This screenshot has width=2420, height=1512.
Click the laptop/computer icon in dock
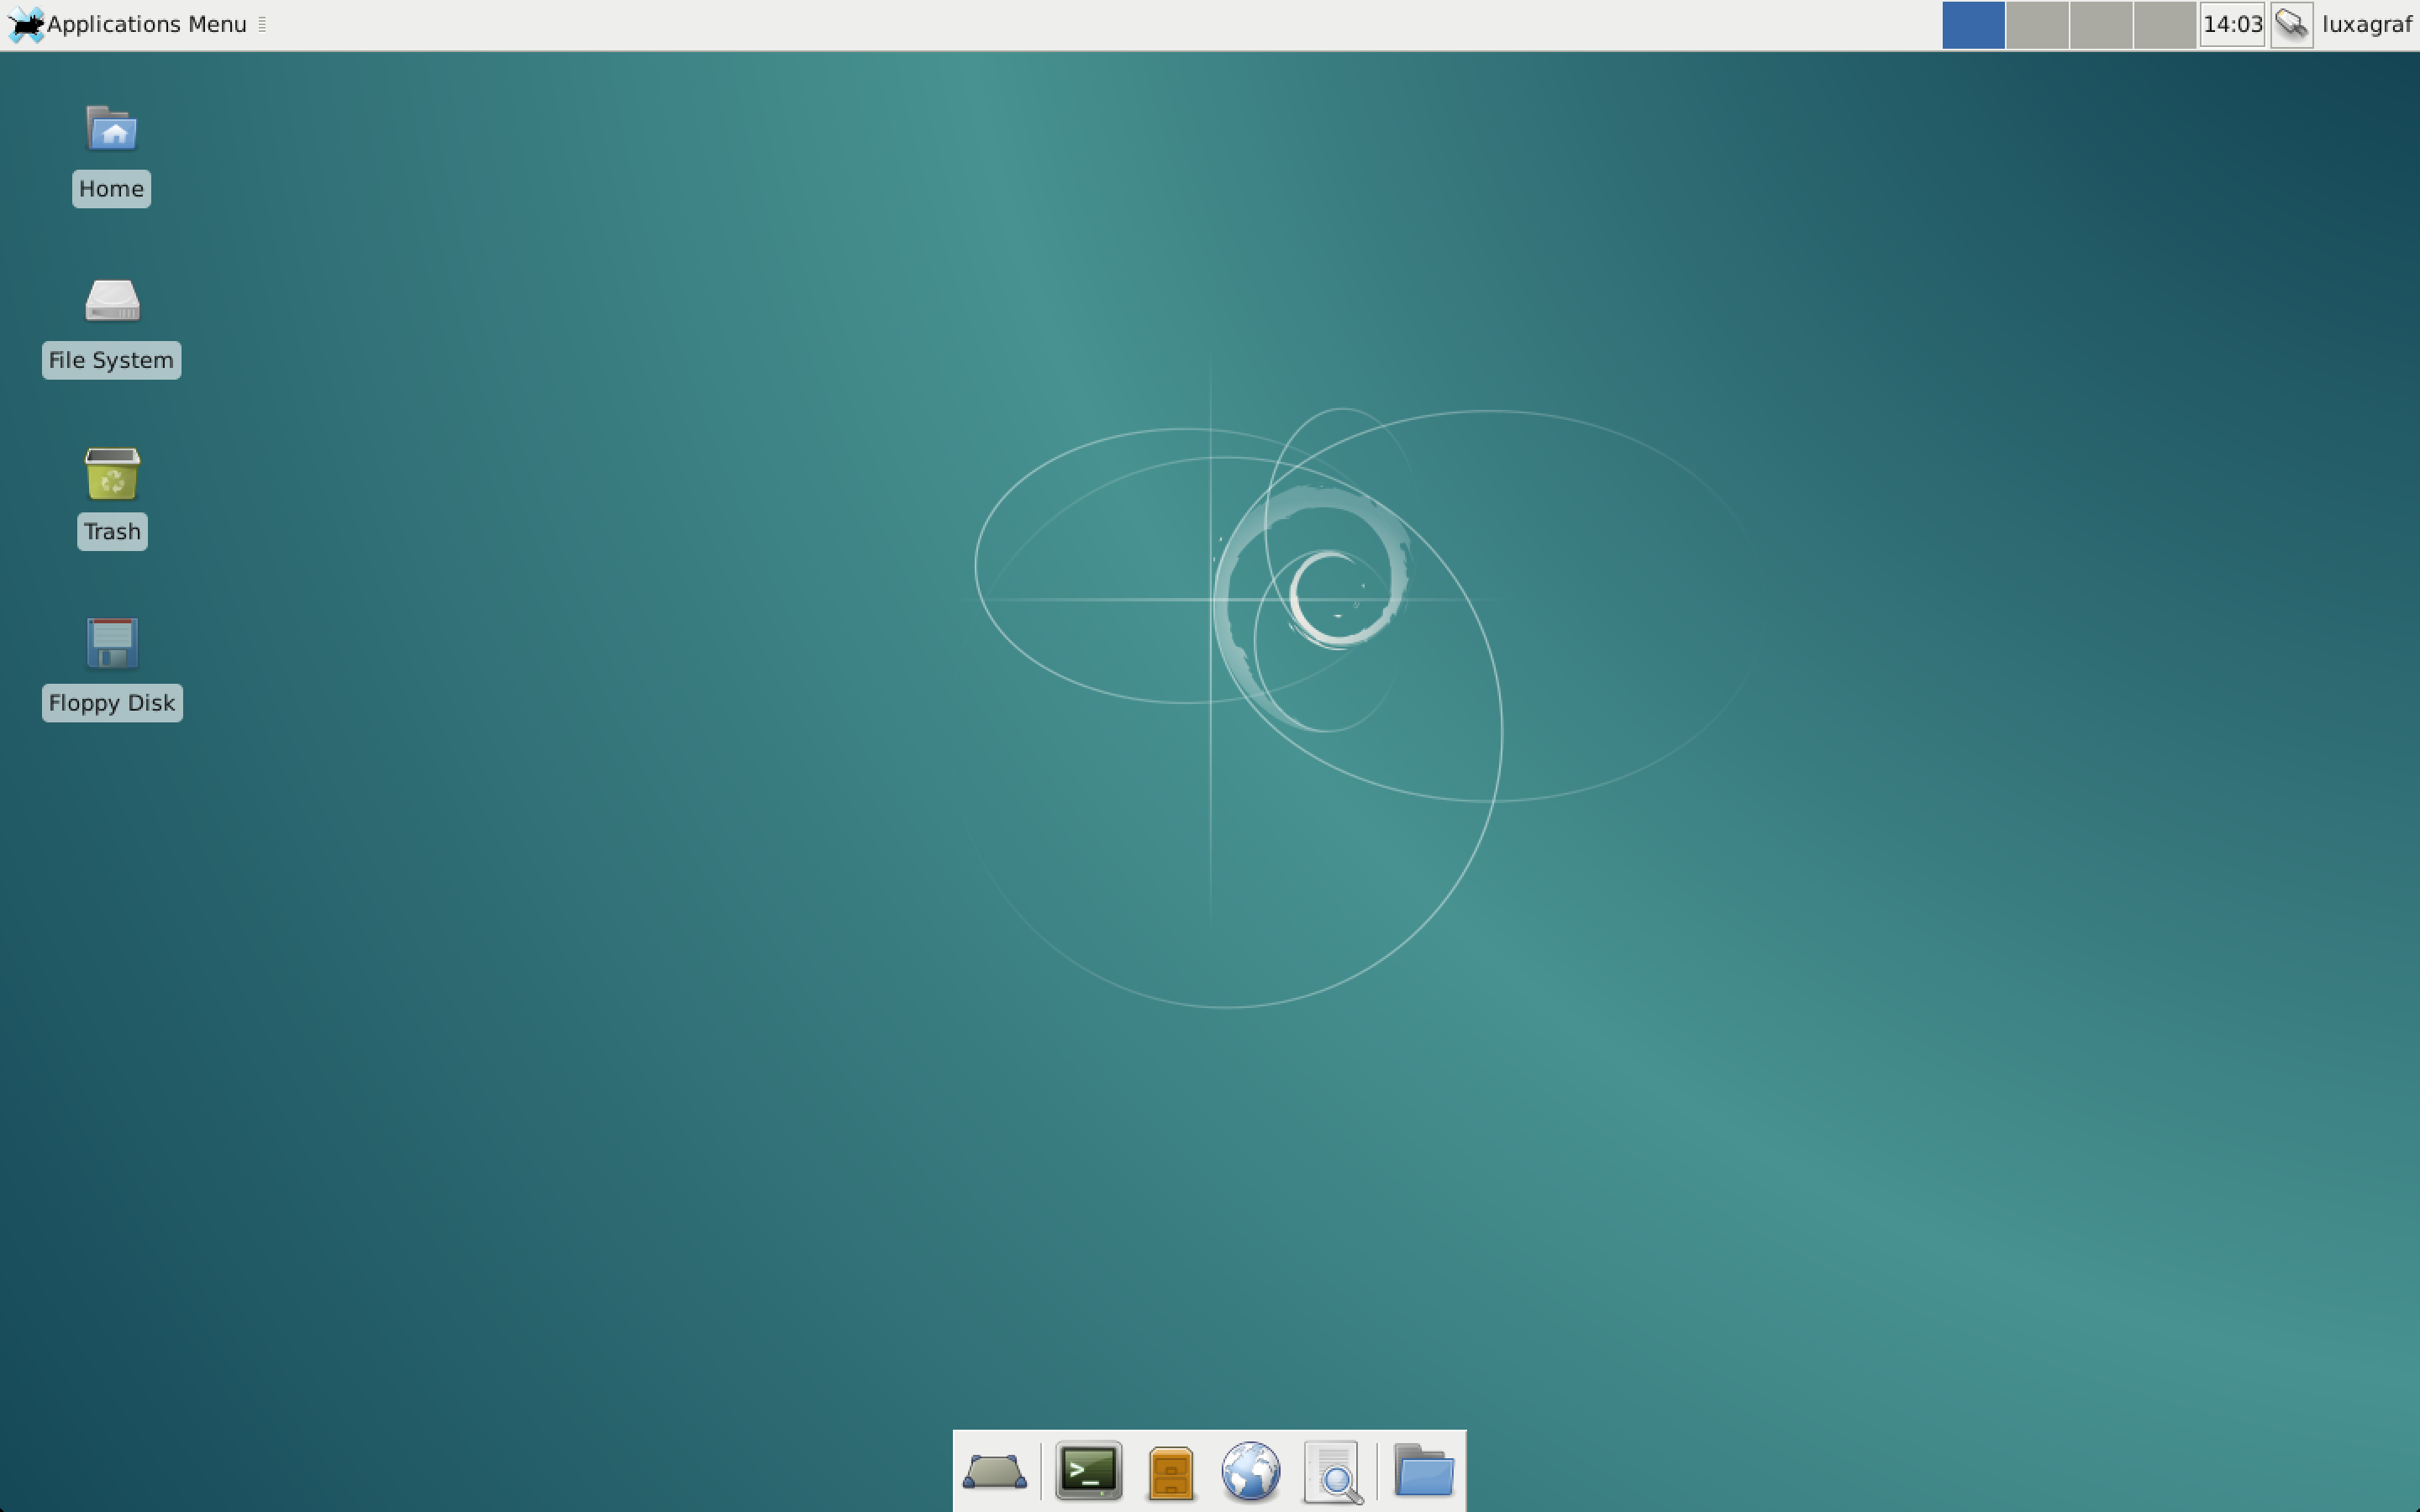[995, 1468]
